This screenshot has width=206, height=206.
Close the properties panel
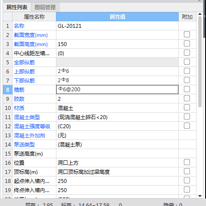point(199,0)
